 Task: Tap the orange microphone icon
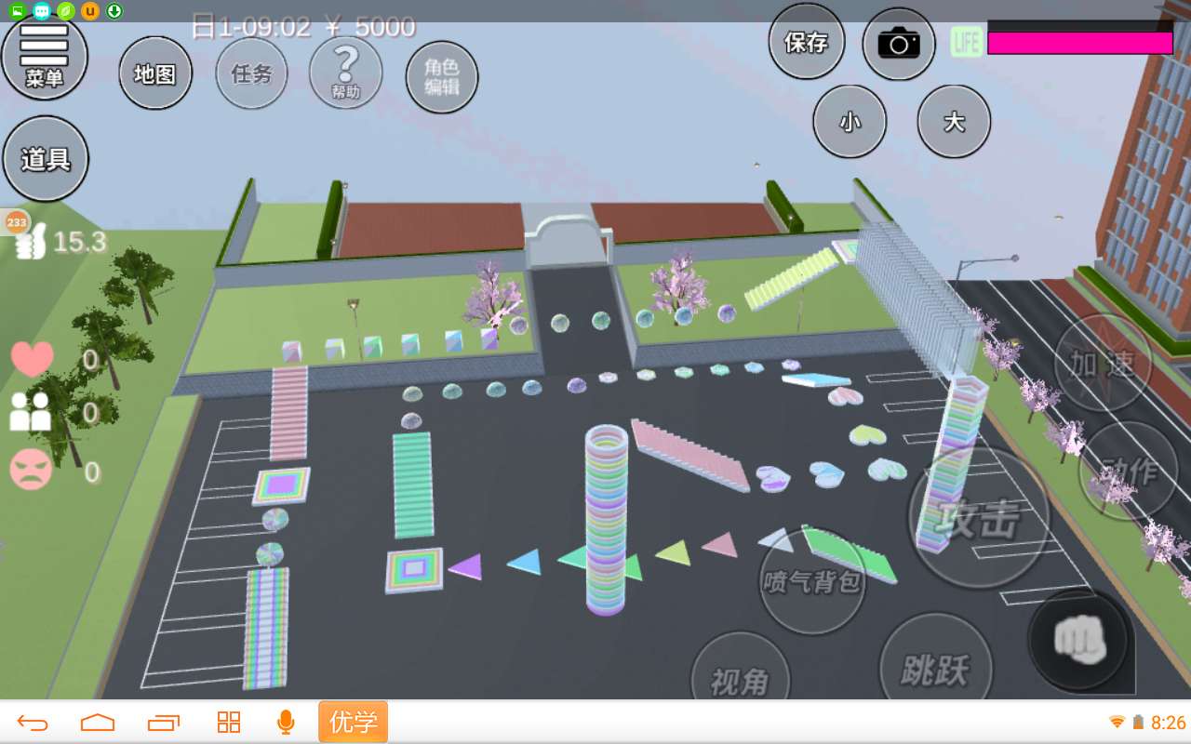286,723
